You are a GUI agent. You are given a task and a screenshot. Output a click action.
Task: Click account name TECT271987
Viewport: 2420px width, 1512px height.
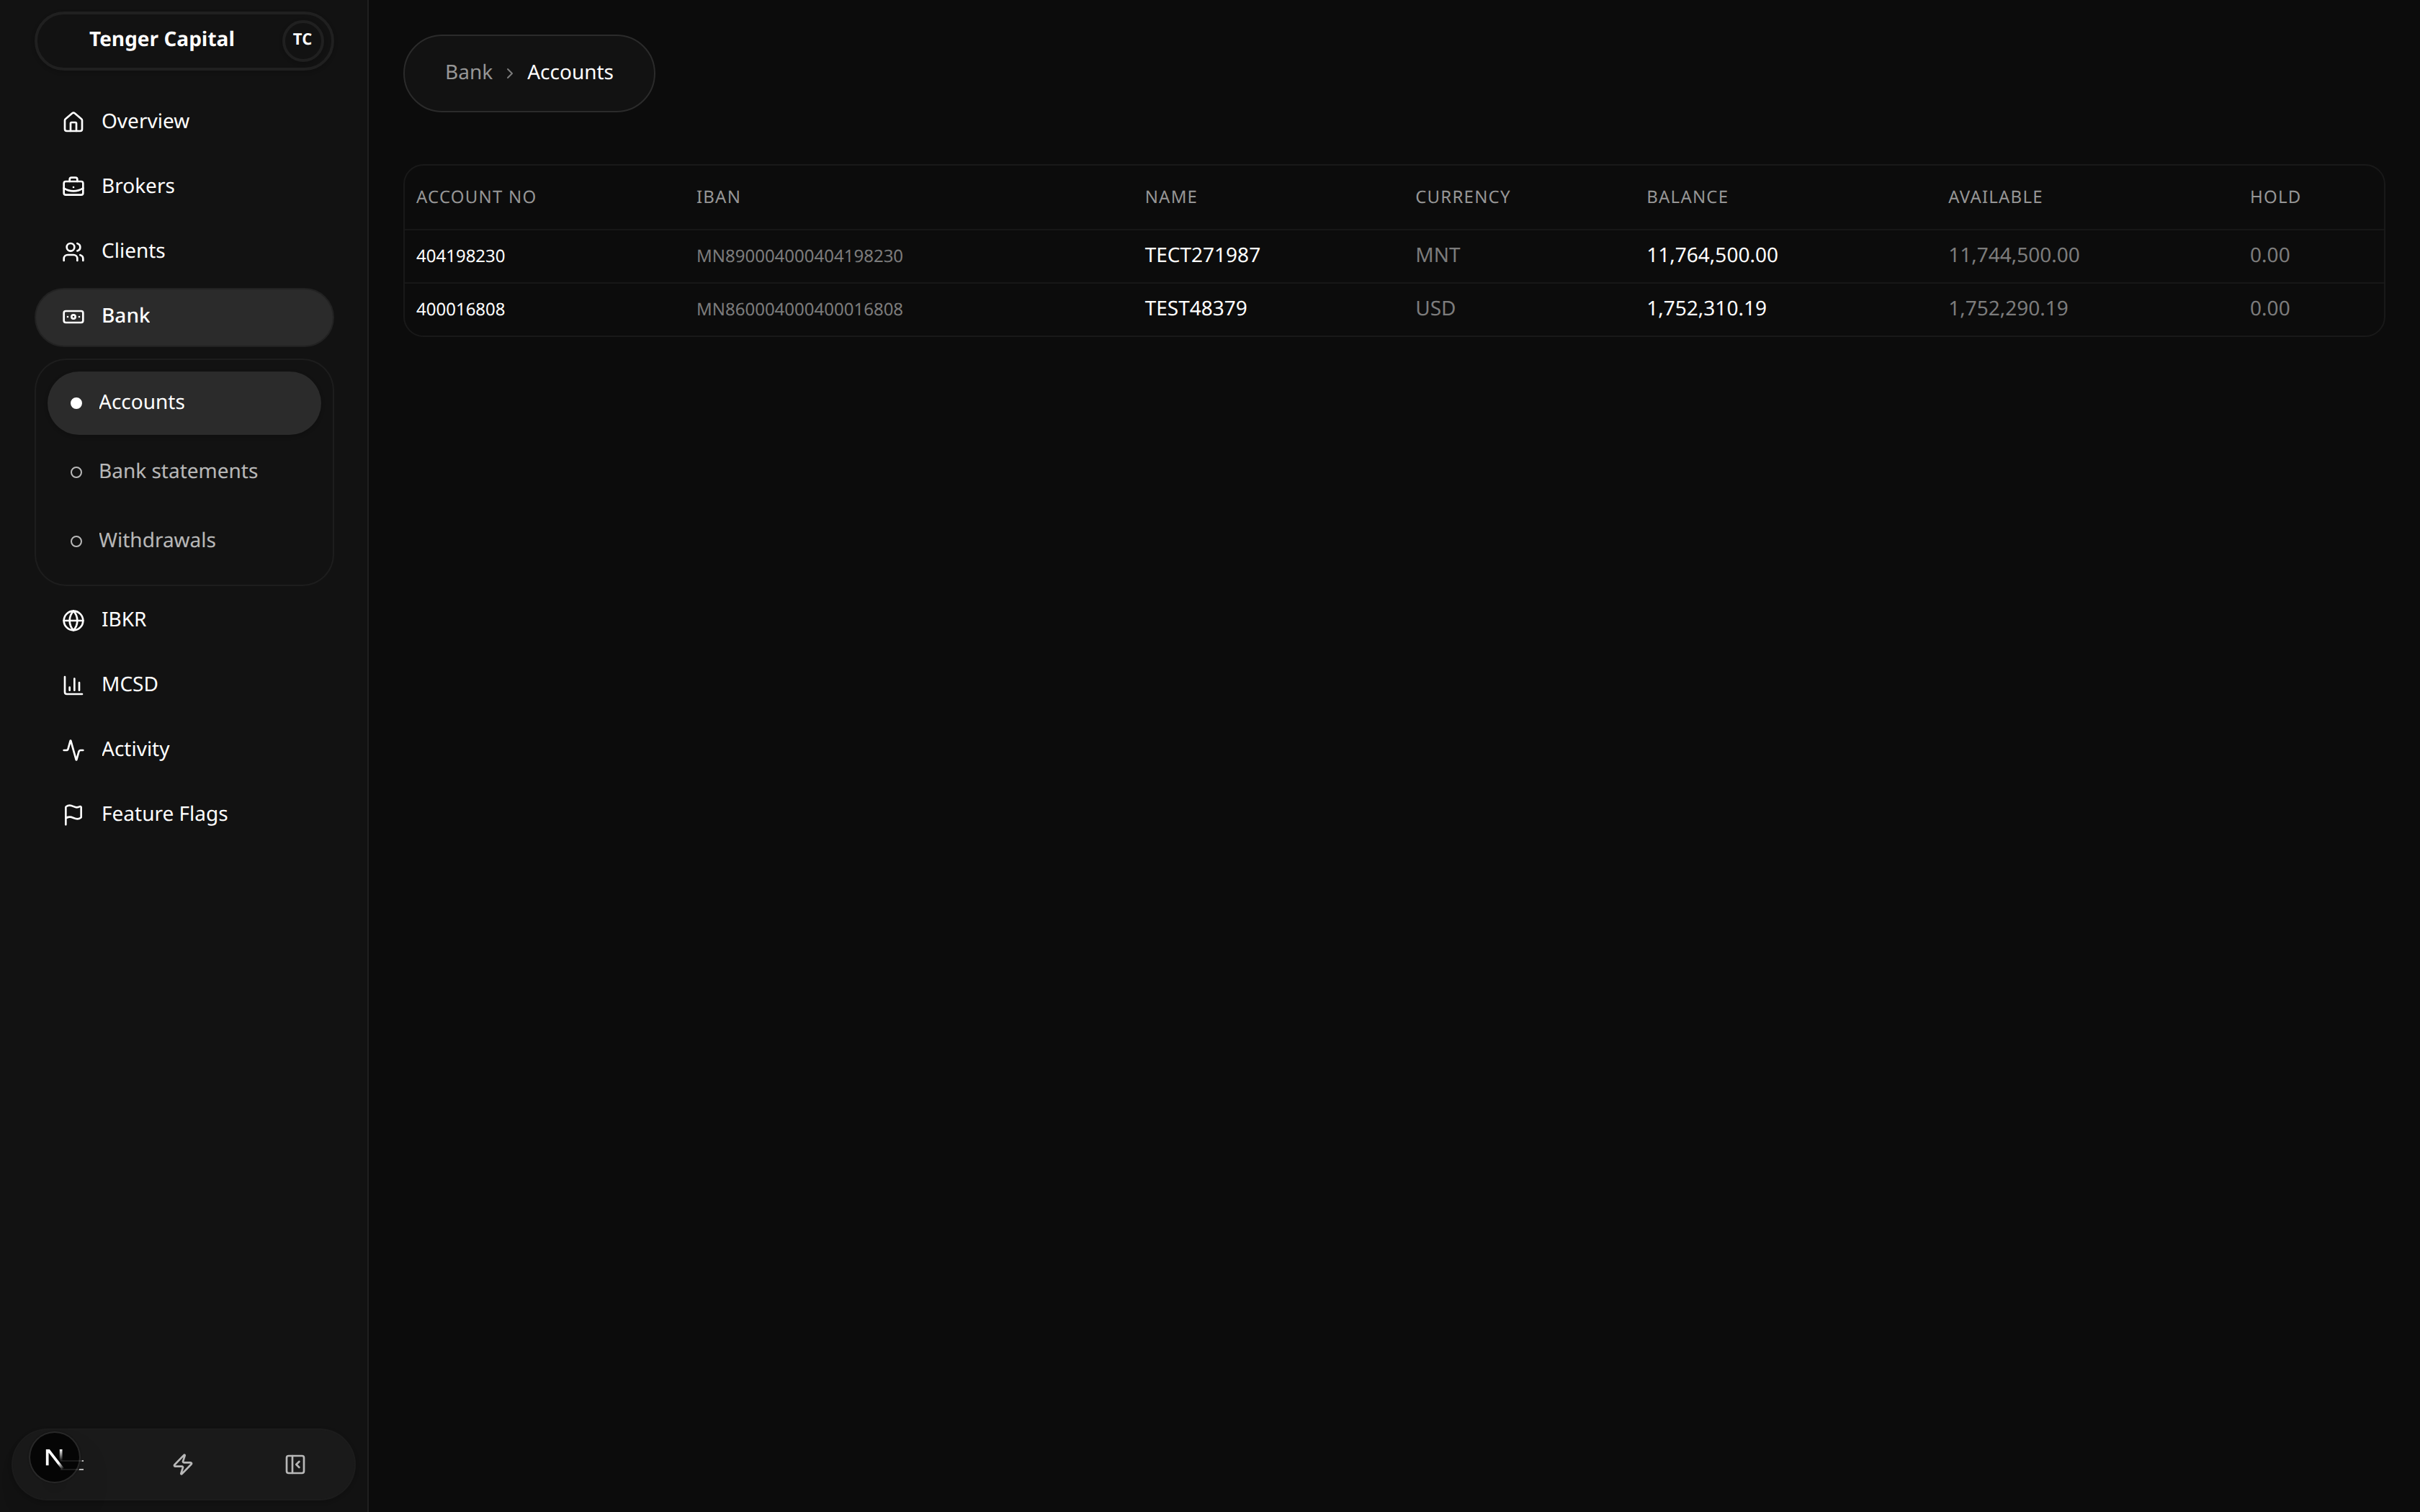1203,256
